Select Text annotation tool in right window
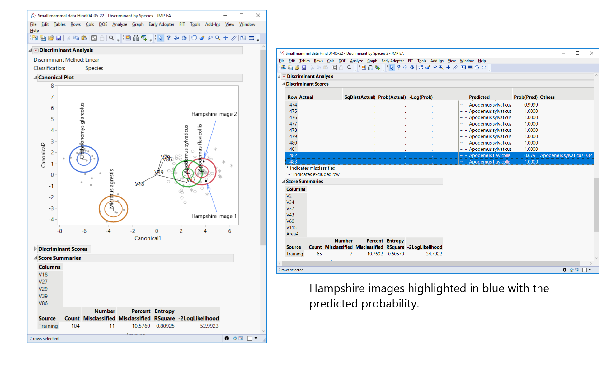 (x=463, y=68)
